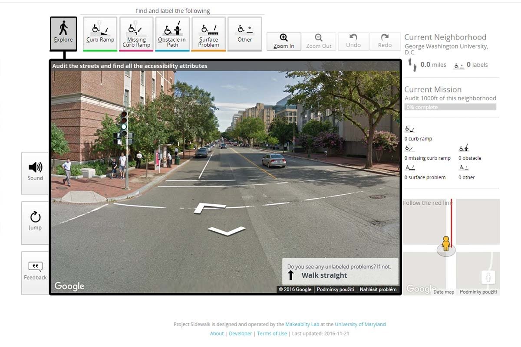The width and height of the screenshot is (521, 347).
Task: Open the Terms of Use footer link
Action: 272,334
